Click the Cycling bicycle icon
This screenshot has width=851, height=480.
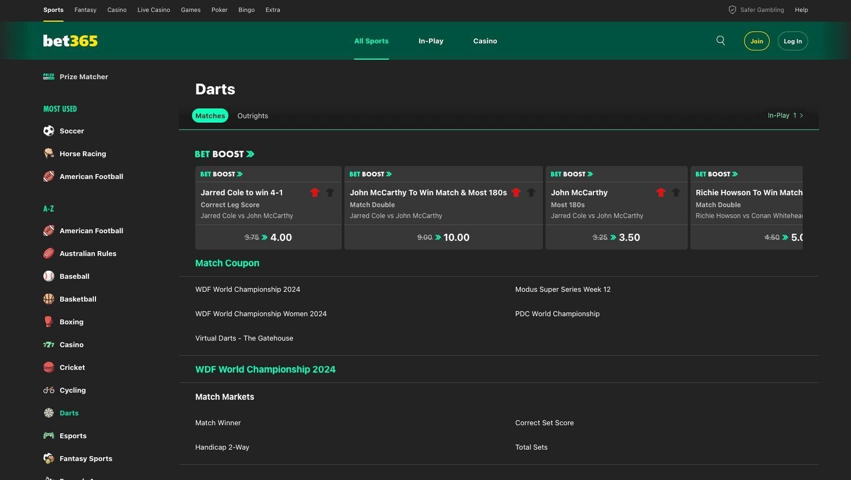[x=49, y=390]
